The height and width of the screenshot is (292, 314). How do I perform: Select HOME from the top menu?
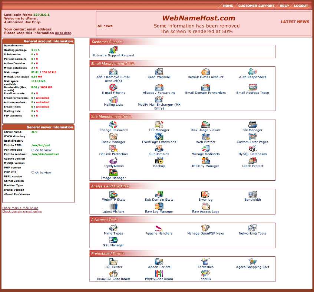(228, 6)
